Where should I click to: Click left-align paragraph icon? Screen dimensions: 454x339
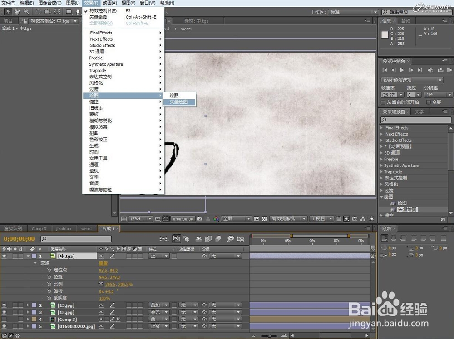click(x=385, y=238)
